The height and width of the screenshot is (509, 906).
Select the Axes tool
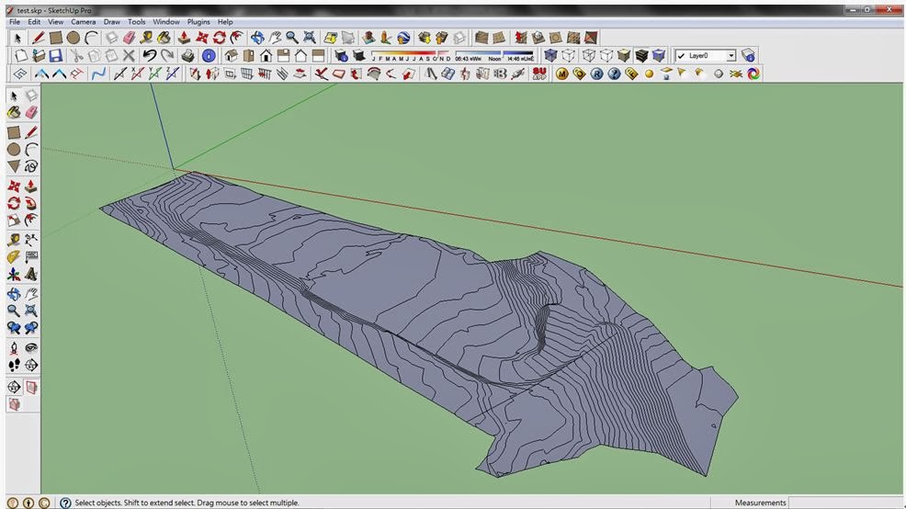tap(14, 275)
